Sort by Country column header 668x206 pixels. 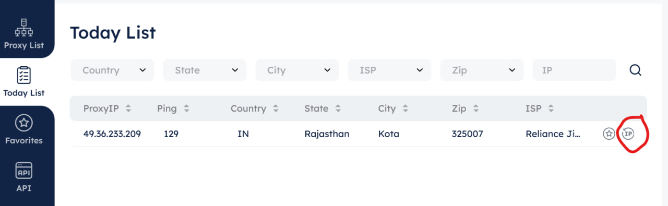(x=254, y=108)
